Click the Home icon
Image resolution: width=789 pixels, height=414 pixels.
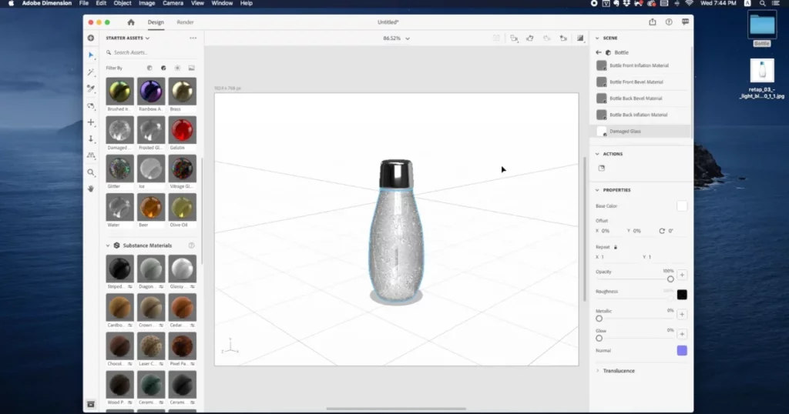click(131, 22)
